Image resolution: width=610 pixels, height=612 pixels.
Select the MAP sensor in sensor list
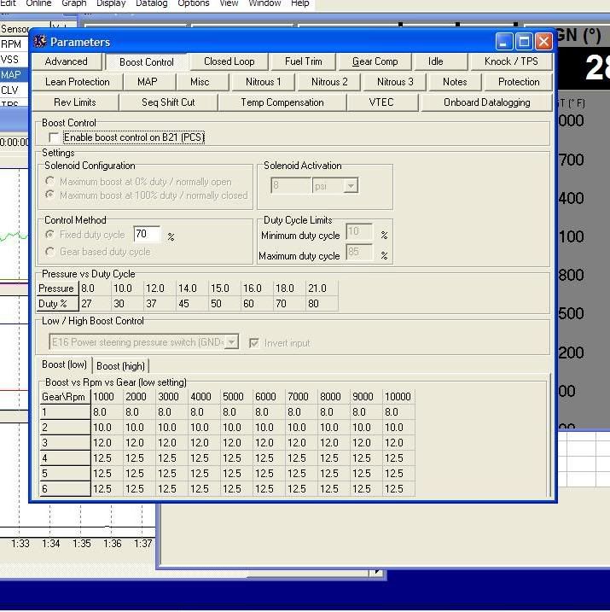click(11, 75)
